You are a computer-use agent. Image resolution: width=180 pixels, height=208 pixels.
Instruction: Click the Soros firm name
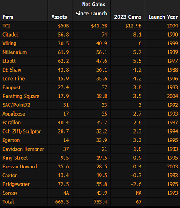pos(10,193)
